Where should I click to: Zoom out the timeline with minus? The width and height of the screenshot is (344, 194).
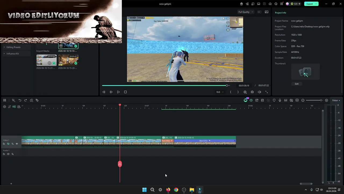[x=303, y=100]
